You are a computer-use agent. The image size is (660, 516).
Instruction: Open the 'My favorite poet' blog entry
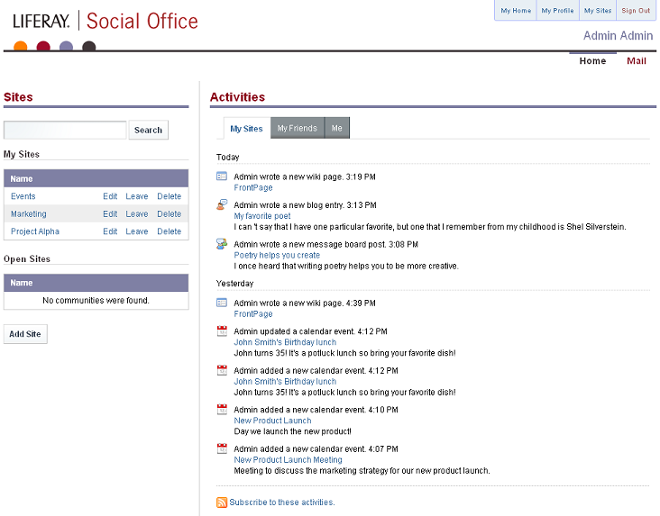click(262, 216)
